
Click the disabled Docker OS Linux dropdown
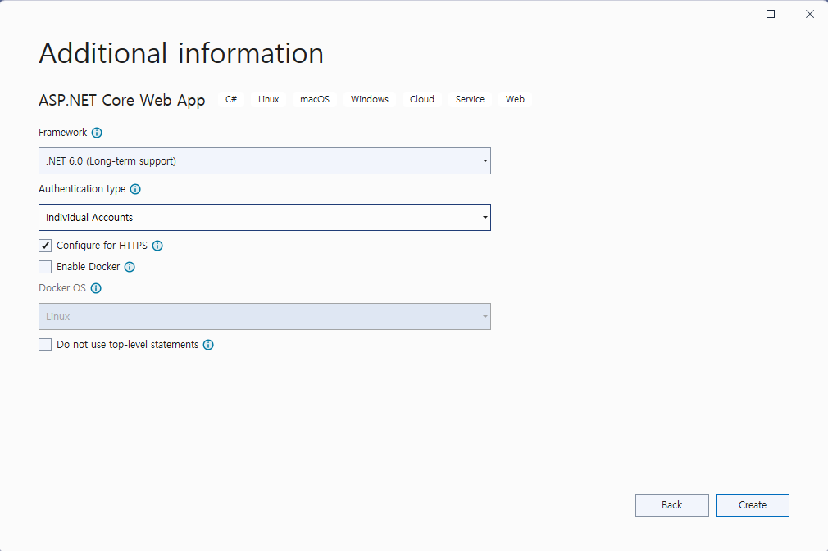click(x=264, y=317)
